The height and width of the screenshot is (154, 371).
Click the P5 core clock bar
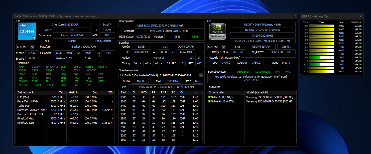tap(321, 43)
